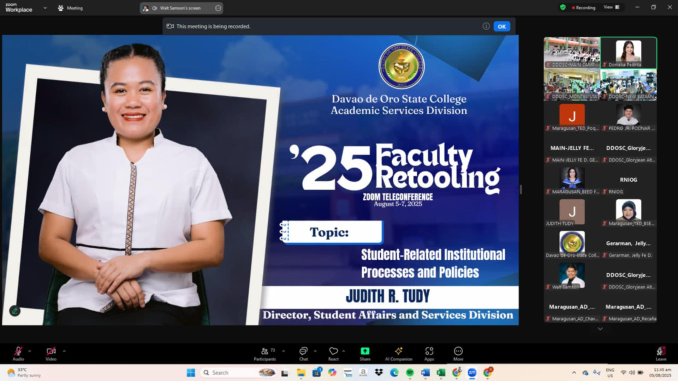
Task: Open AI Companion sparkle icon
Action: [x=399, y=351]
